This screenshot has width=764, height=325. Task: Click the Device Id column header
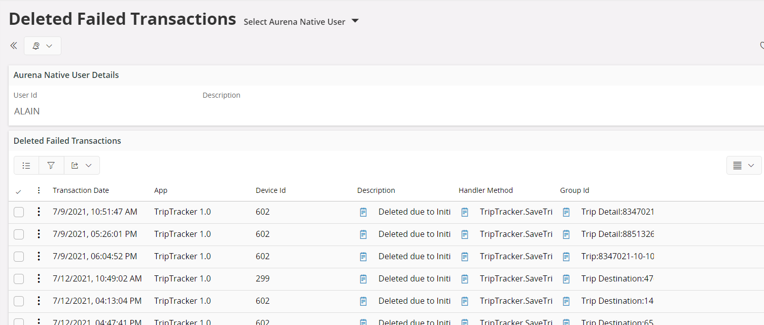(270, 191)
